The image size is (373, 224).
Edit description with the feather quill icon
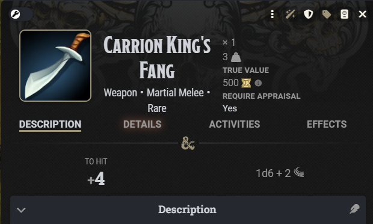coord(354,209)
